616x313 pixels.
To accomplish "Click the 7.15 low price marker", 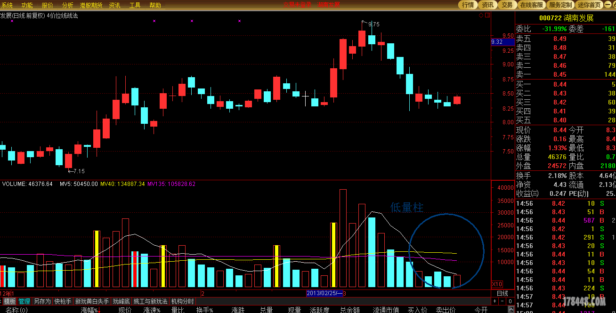I will 78,171.
